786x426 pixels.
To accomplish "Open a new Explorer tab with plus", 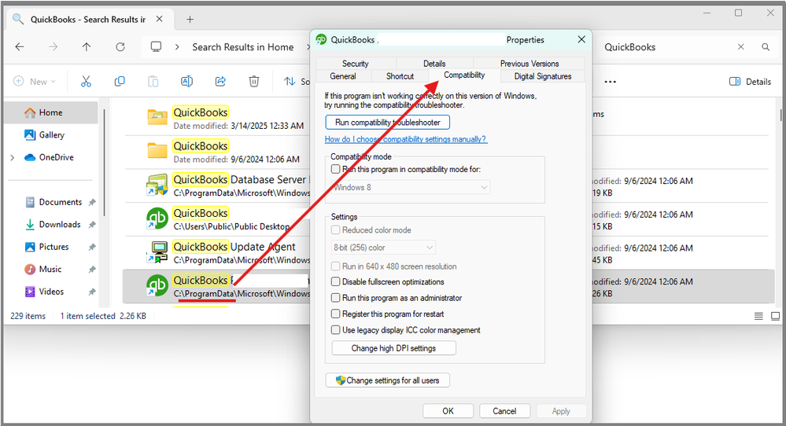I will click(x=190, y=20).
